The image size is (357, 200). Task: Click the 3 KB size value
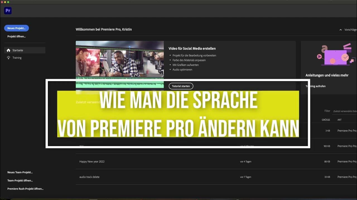click(x=328, y=131)
